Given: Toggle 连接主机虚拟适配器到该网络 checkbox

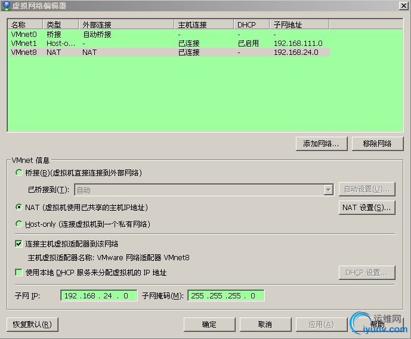Looking at the screenshot, I should 18,244.
